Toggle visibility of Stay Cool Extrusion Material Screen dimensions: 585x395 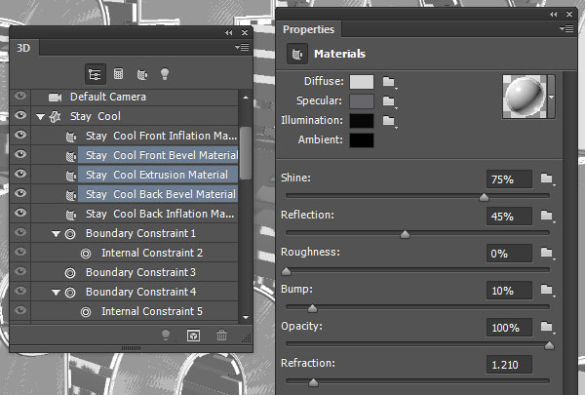(20, 175)
